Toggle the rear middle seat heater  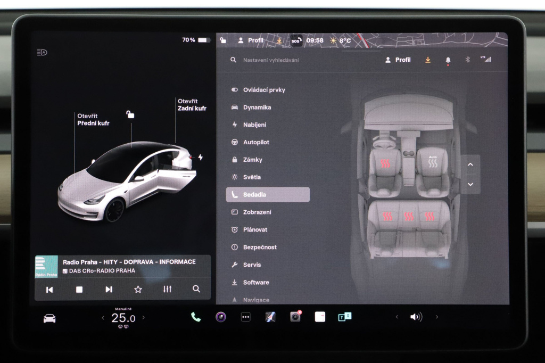click(409, 216)
